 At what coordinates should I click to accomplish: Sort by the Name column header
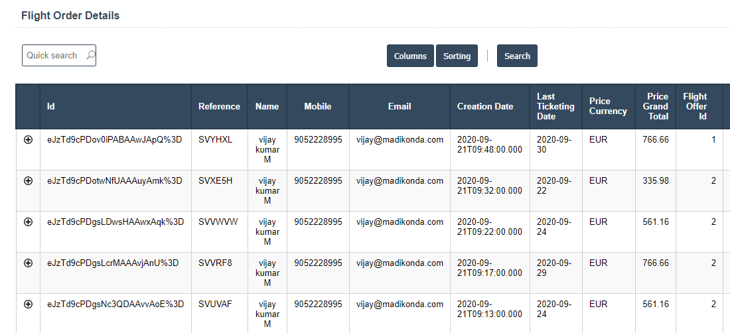coord(267,106)
